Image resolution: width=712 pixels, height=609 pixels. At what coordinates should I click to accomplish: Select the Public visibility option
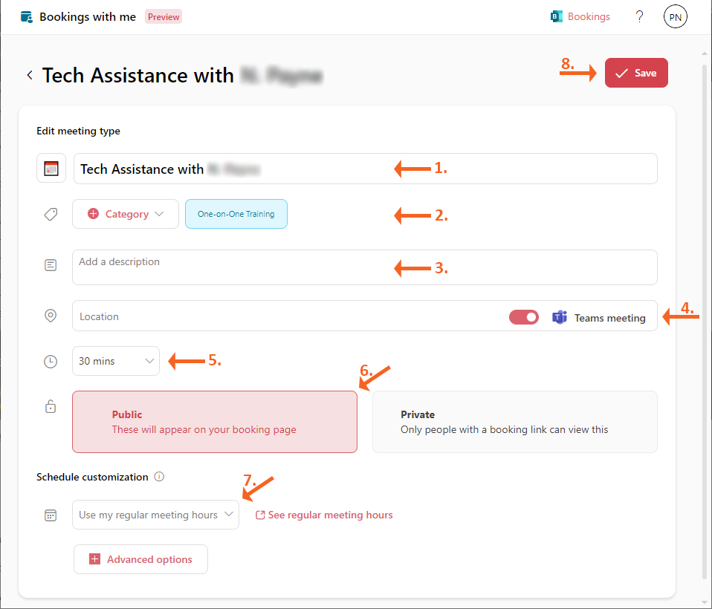214,421
